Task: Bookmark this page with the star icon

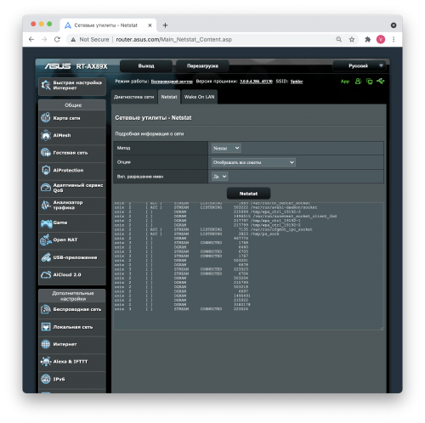Action: pyautogui.click(x=352, y=39)
